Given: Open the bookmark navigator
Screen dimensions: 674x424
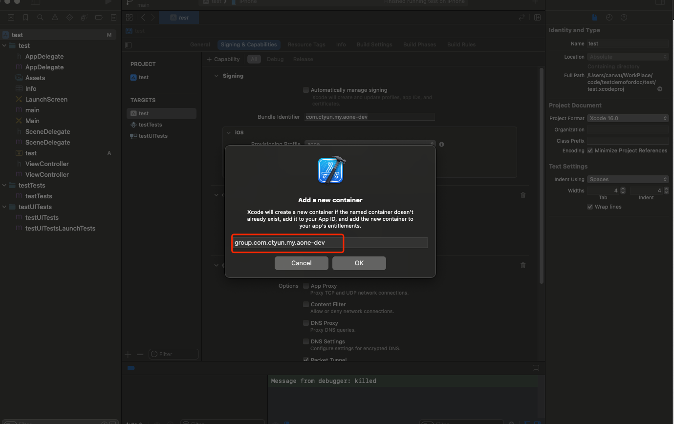Looking at the screenshot, I should pyautogui.click(x=25, y=17).
